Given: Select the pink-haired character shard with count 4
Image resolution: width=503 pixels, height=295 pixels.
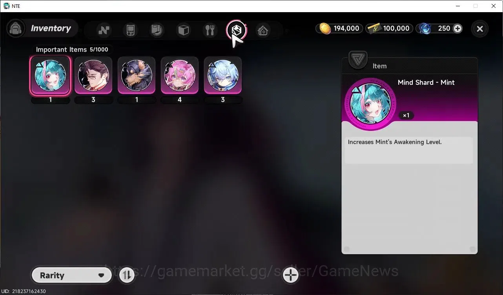Looking at the screenshot, I should point(180,76).
